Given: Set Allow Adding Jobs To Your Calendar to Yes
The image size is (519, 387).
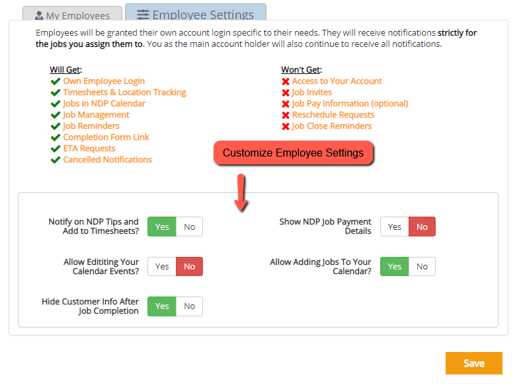Looking at the screenshot, I should [x=395, y=266].
